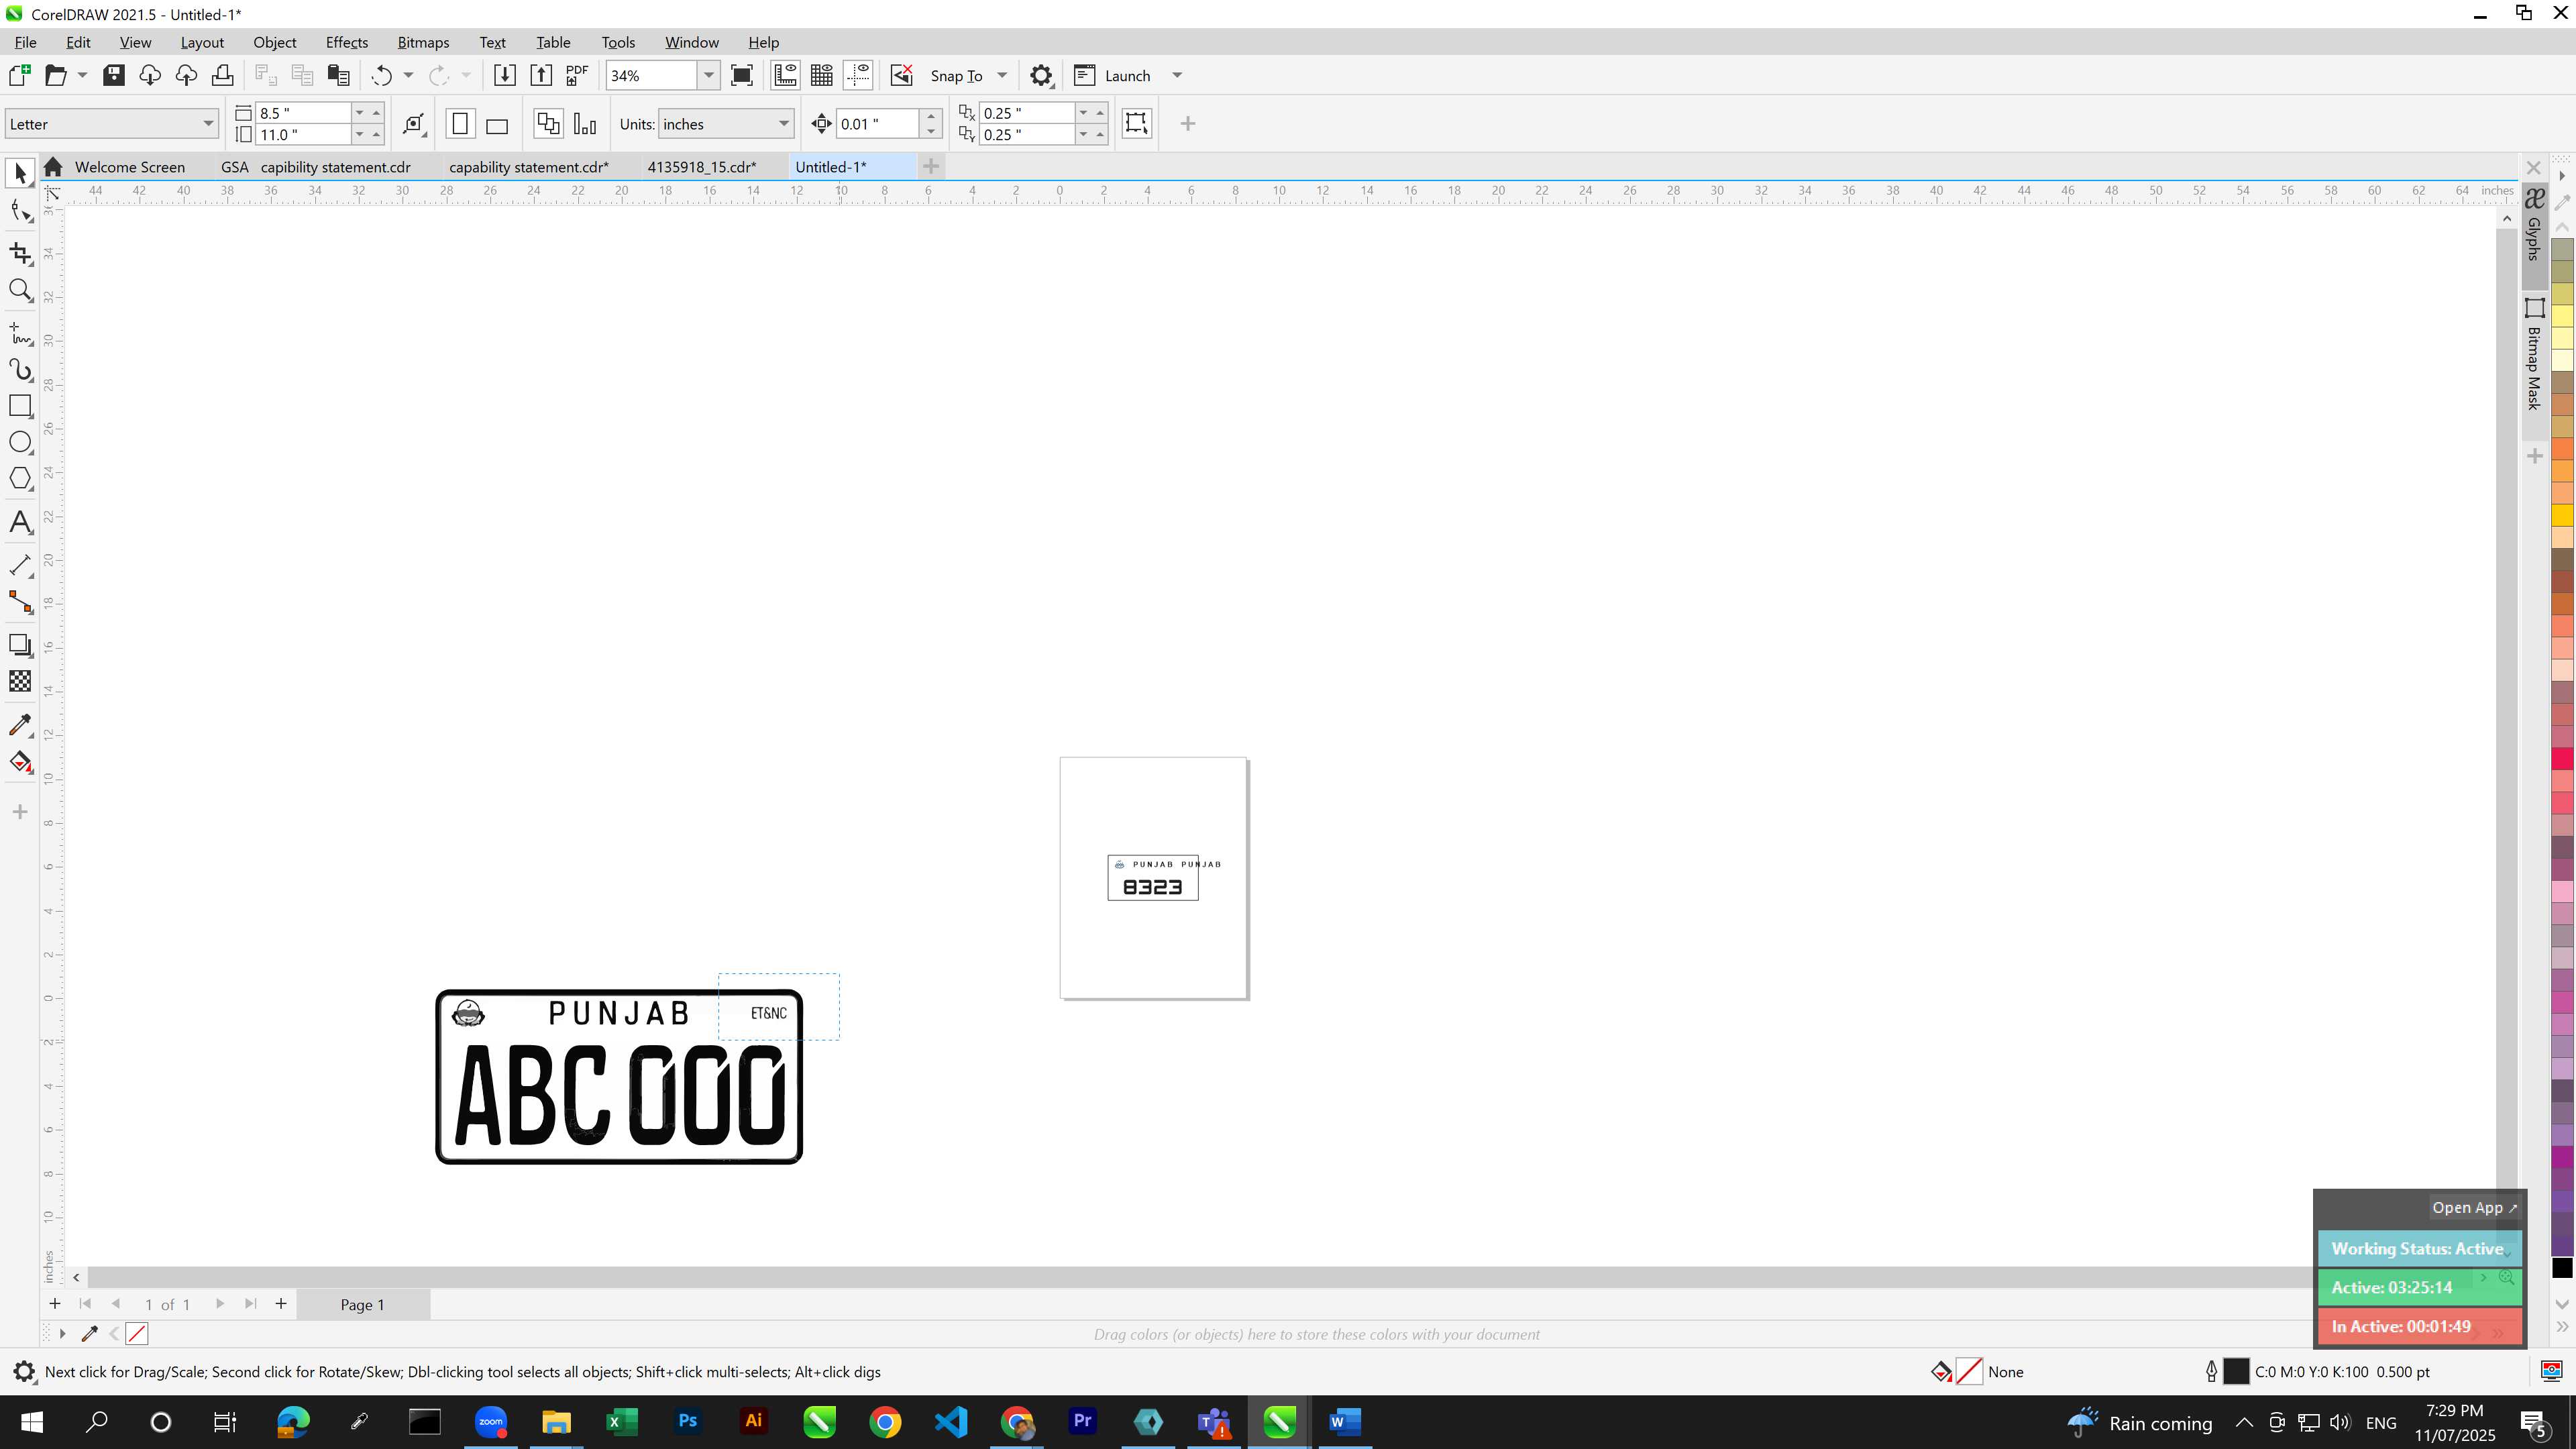
Task: Click the Print icon
Action: pos(222,75)
